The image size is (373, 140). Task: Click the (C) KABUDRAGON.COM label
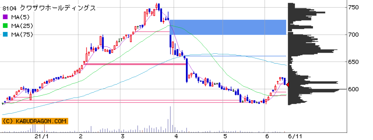35,121
